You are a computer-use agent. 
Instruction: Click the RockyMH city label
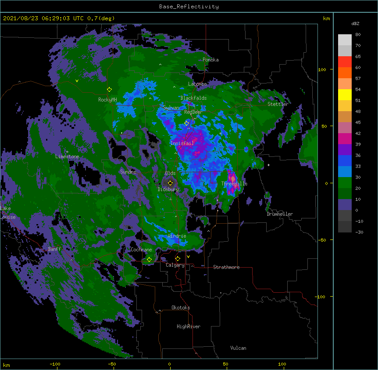tap(107, 100)
